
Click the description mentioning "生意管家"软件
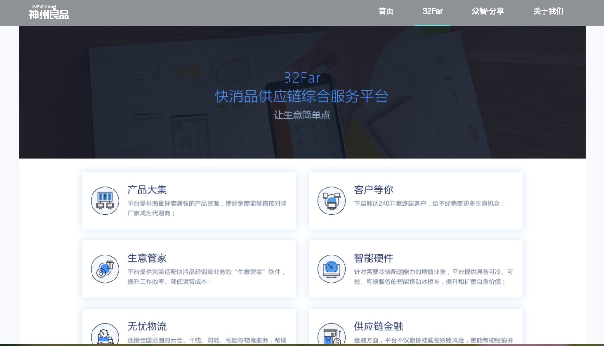point(207,277)
